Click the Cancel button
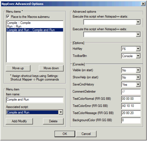The width and height of the screenshot is (147, 141). [86, 134]
